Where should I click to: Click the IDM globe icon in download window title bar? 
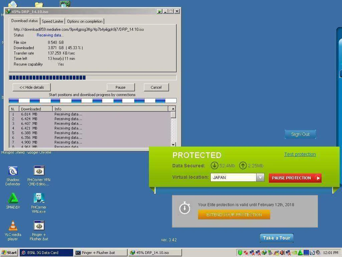click(x=8, y=11)
